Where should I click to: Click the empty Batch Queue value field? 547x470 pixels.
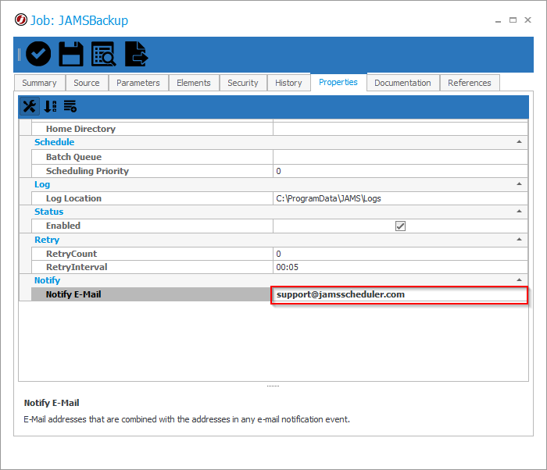coord(400,157)
